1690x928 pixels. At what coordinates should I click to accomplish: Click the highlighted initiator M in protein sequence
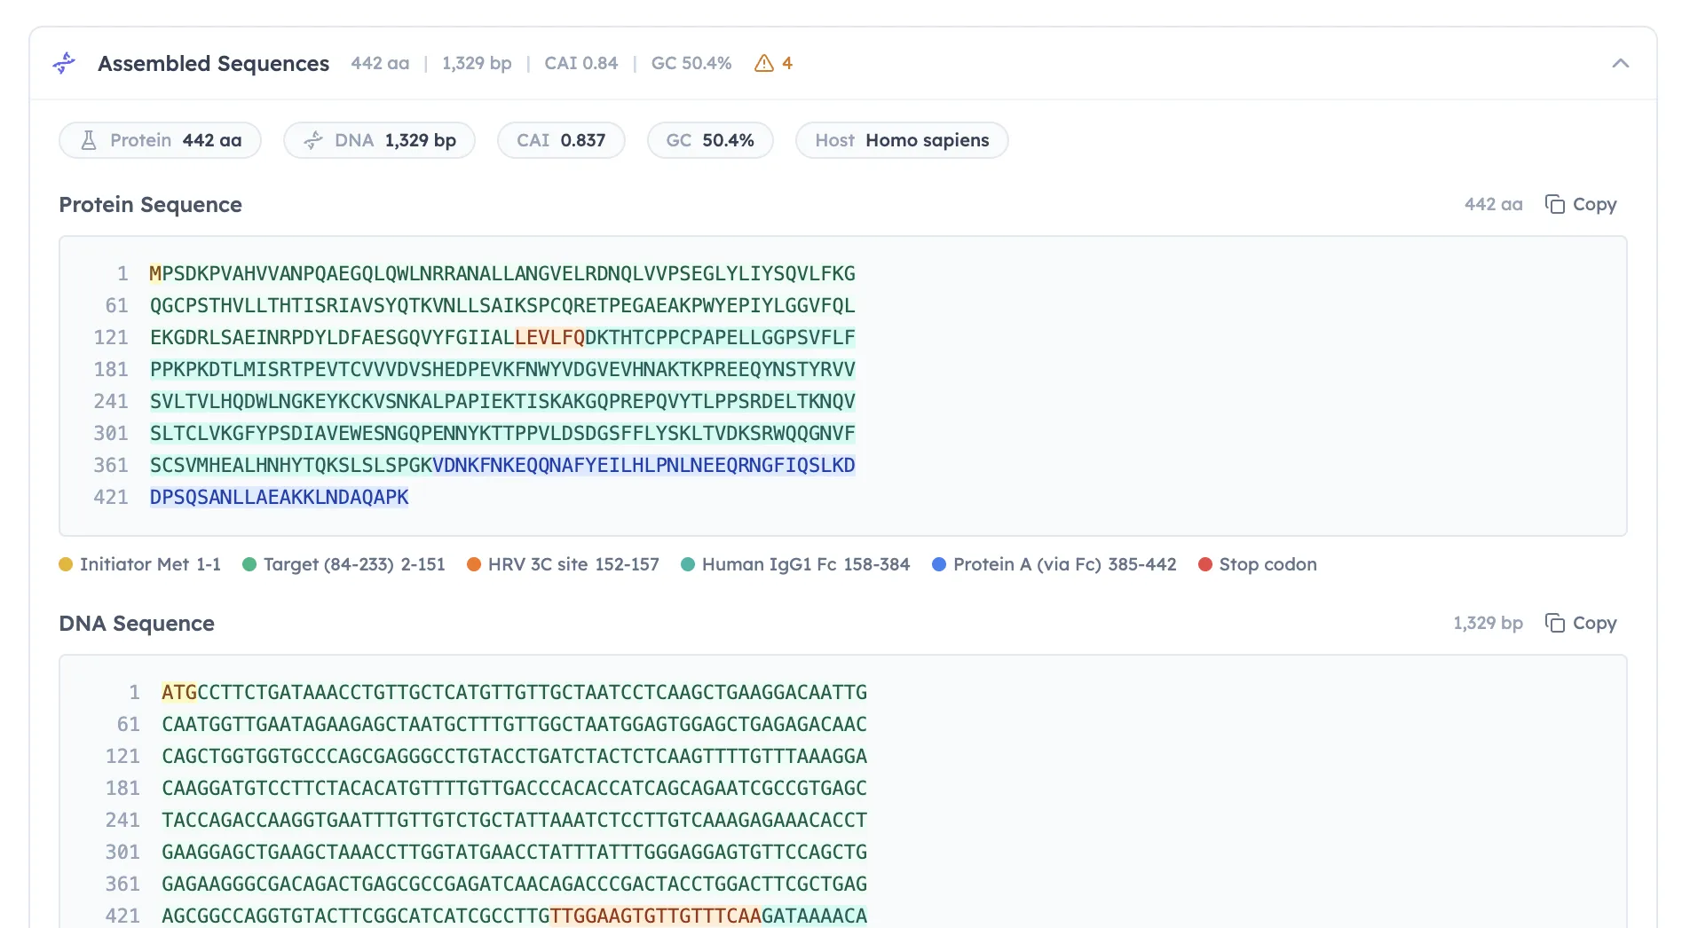coord(155,273)
